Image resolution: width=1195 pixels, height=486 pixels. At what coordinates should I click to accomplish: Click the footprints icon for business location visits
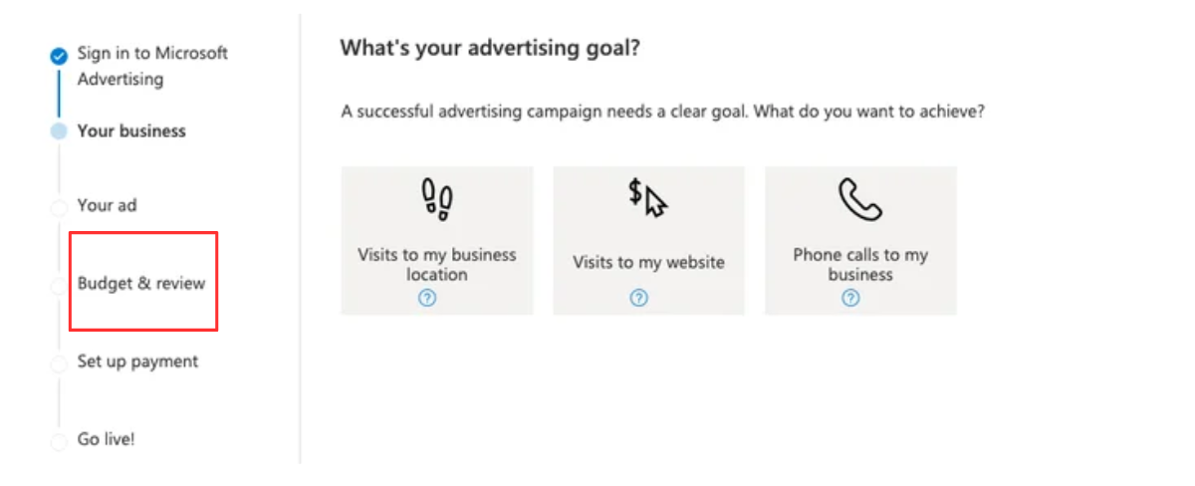pyautogui.click(x=437, y=199)
